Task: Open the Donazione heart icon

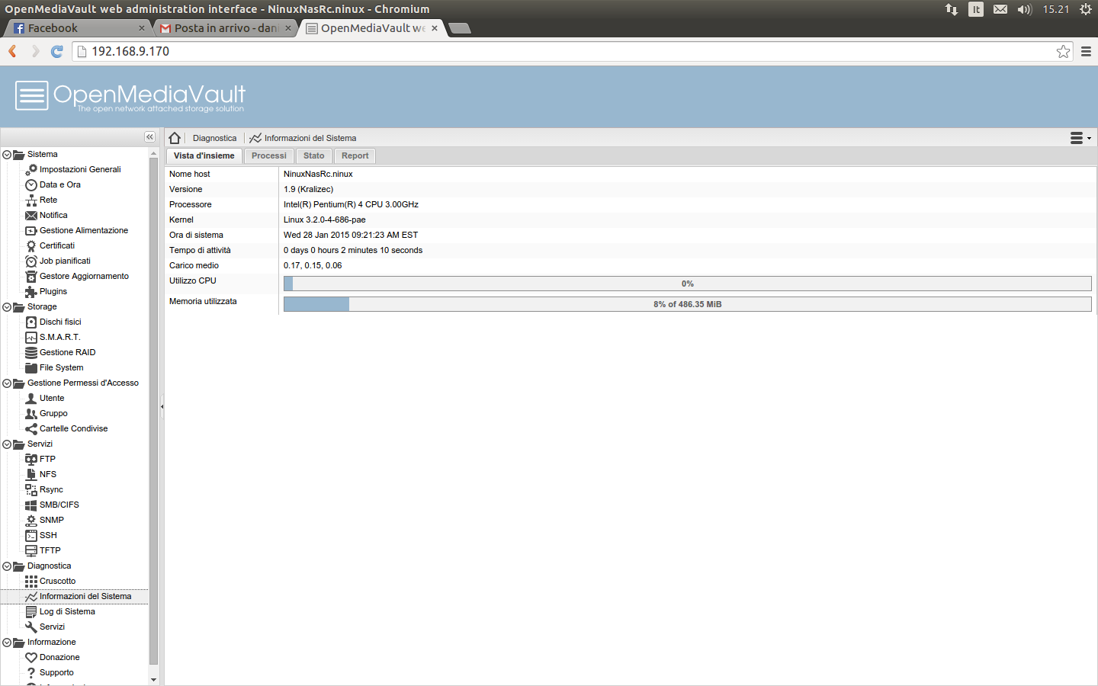Action: coord(31,657)
